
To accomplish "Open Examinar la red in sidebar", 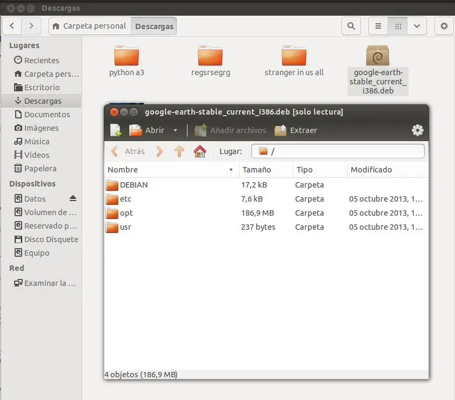I will click(42, 283).
